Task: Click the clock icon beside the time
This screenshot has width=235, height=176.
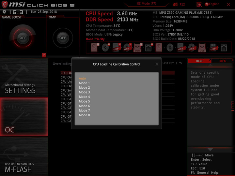Action: (4, 12)
